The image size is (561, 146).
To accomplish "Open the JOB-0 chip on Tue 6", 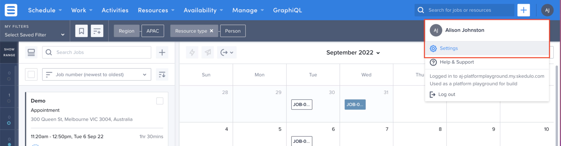I will (x=302, y=141).
